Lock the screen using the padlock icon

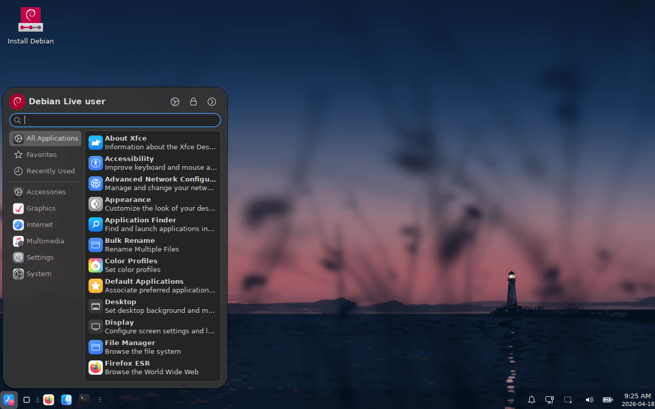click(x=193, y=102)
